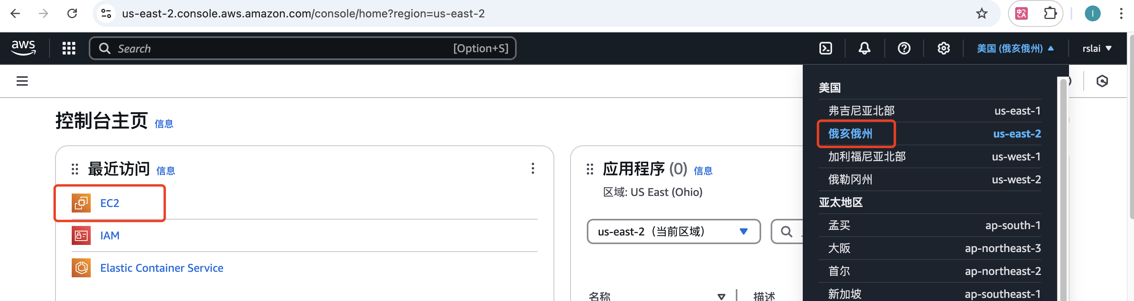Bookmark page with the star icon
Image resolution: width=1134 pixels, height=301 pixels.
981,13
